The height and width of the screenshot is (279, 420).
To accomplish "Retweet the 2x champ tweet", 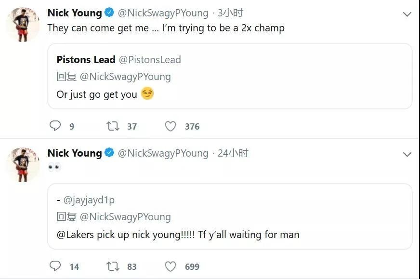I will click(113, 126).
